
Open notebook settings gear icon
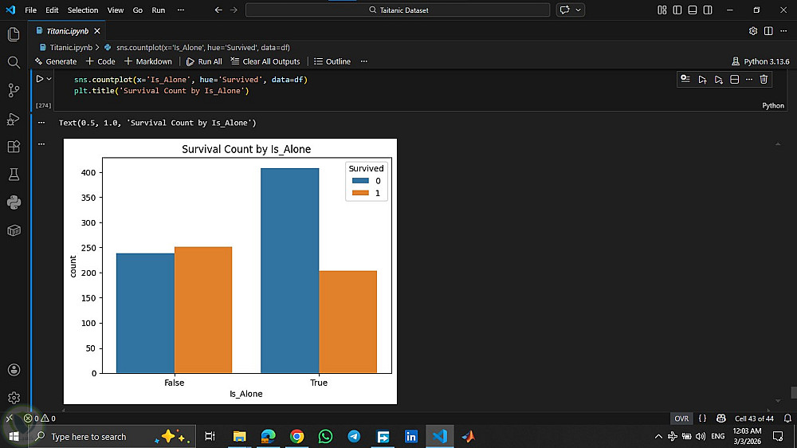[753, 31]
